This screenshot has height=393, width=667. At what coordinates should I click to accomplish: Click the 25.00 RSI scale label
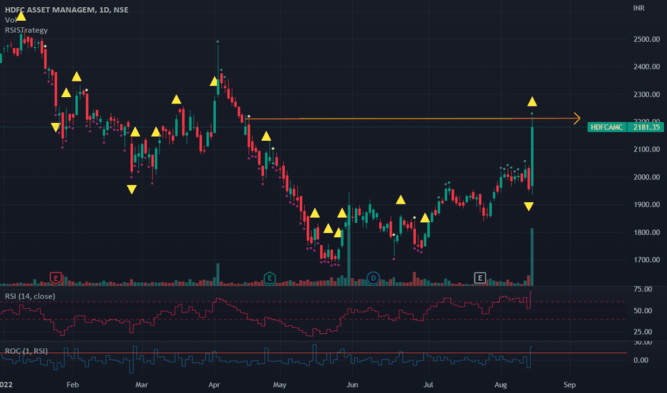(x=643, y=332)
